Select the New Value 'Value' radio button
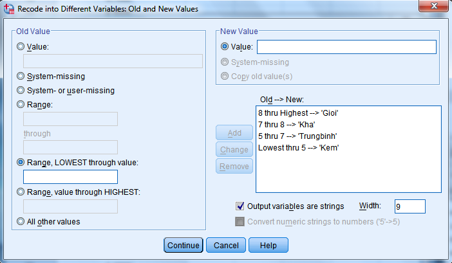Image resolution: width=452 pixels, height=263 pixels. point(225,46)
